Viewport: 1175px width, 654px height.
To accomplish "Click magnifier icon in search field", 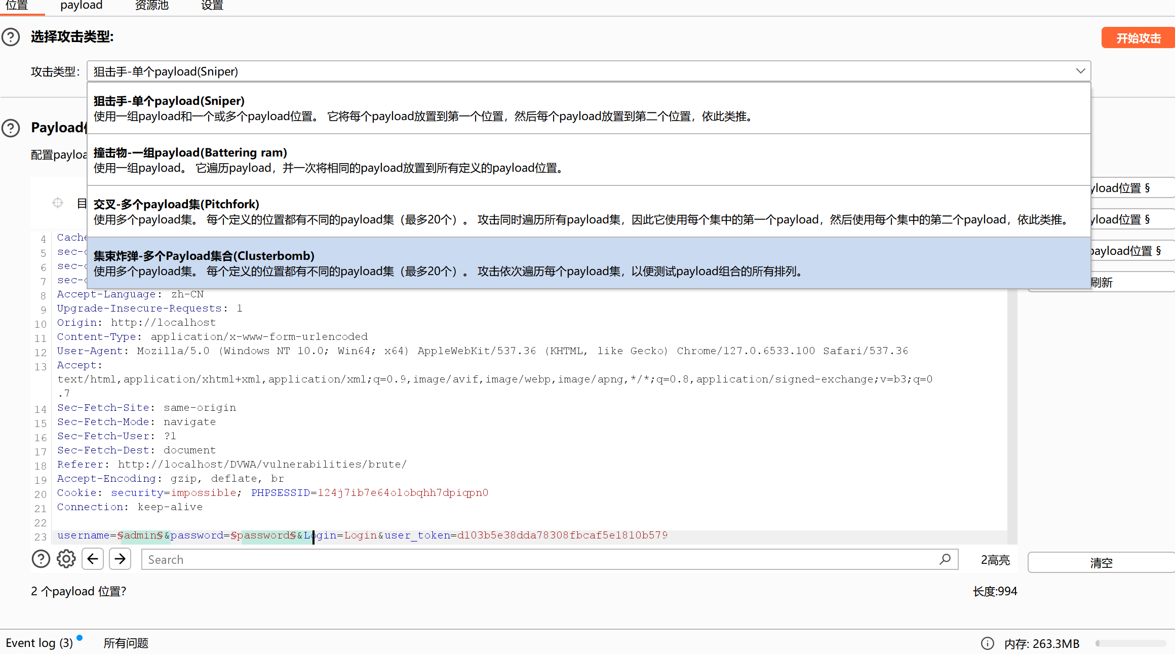I will pos(945,559).
